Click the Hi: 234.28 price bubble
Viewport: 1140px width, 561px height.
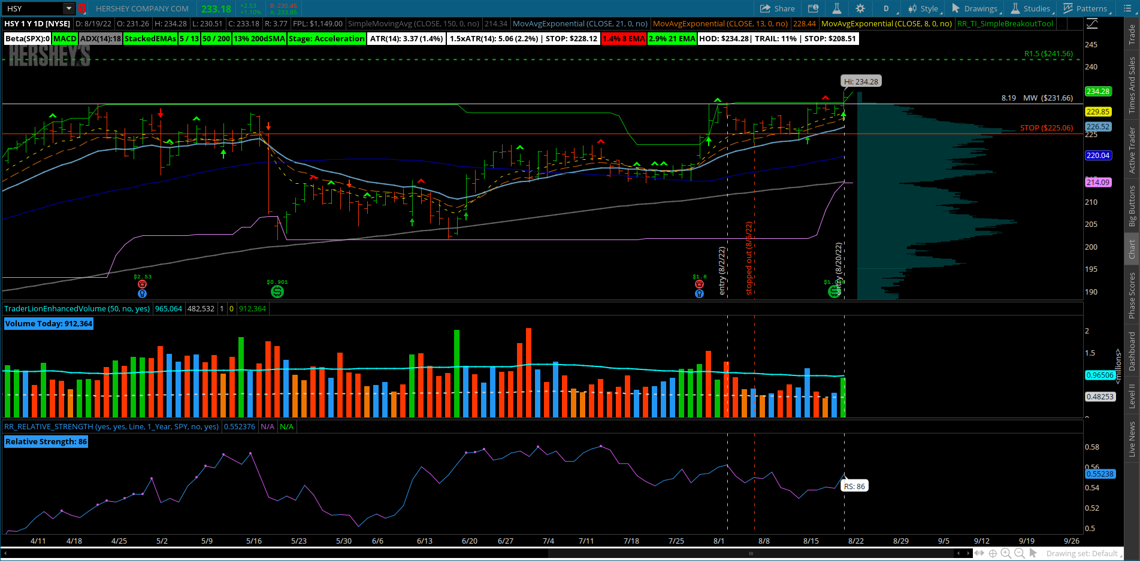[861, 81]
